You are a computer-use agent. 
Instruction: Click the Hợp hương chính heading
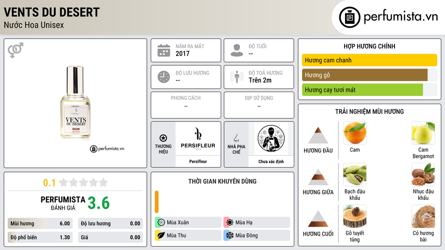(369, 46)
